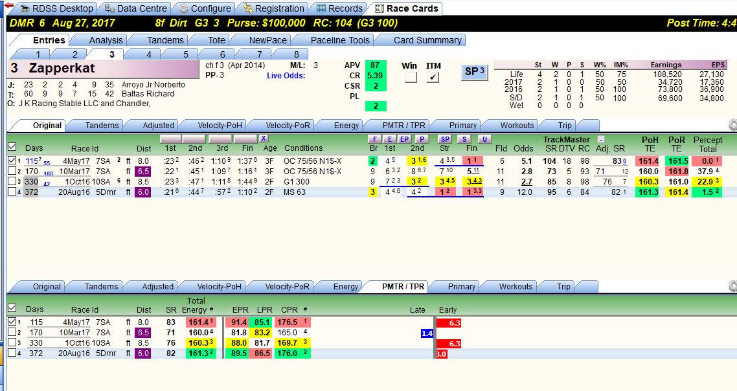737x391 pixels.
Task: Toggle the F running-style button
Action: (x=374, y=139)
